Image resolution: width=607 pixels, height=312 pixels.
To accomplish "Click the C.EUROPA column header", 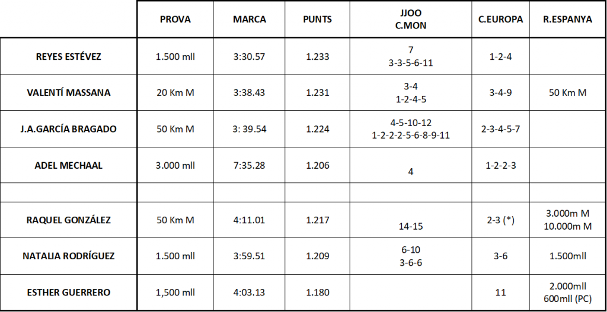I will tap(500, 20).
